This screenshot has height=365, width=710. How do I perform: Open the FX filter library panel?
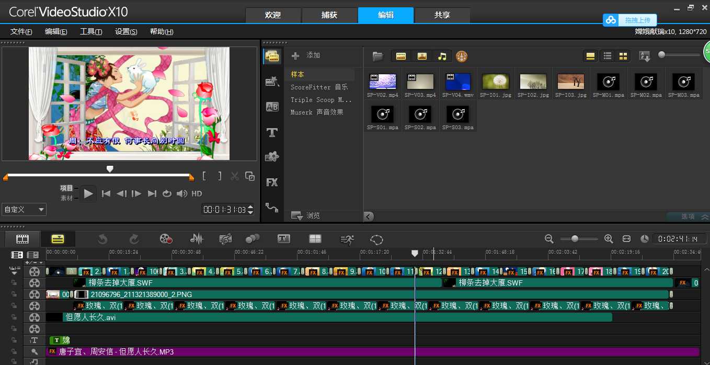(x=272, y=182)
